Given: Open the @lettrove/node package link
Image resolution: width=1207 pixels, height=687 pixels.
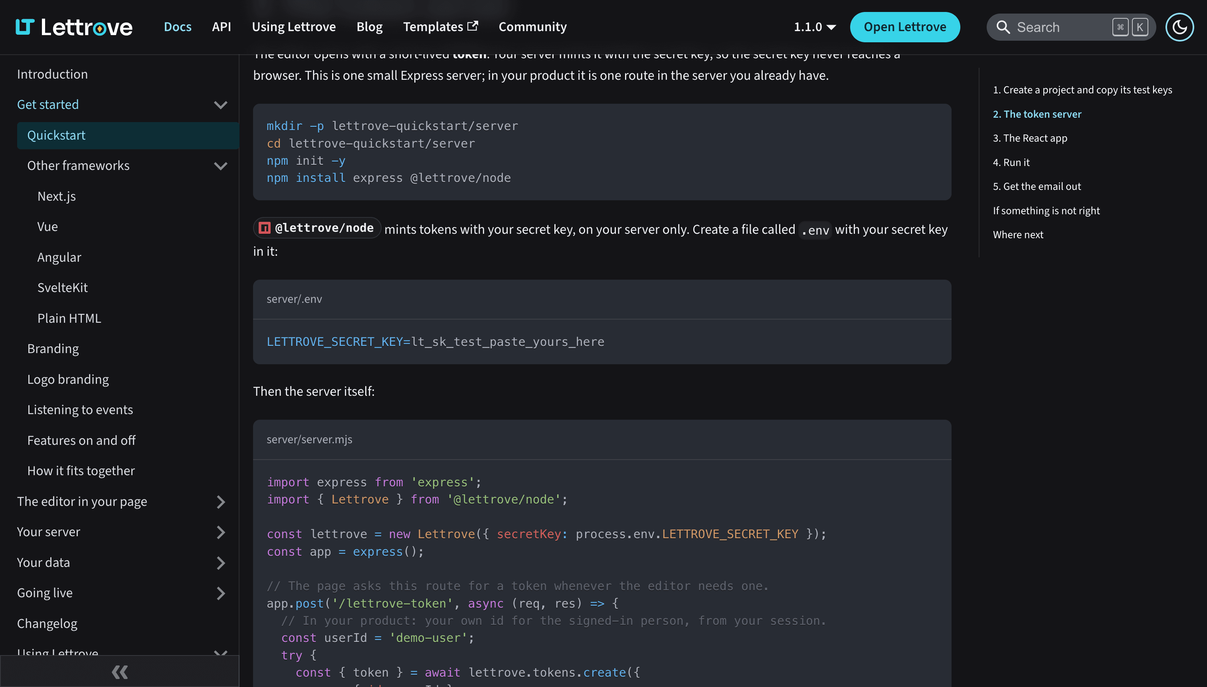Looking at the screenshot, I should click(x=317, y=228).
